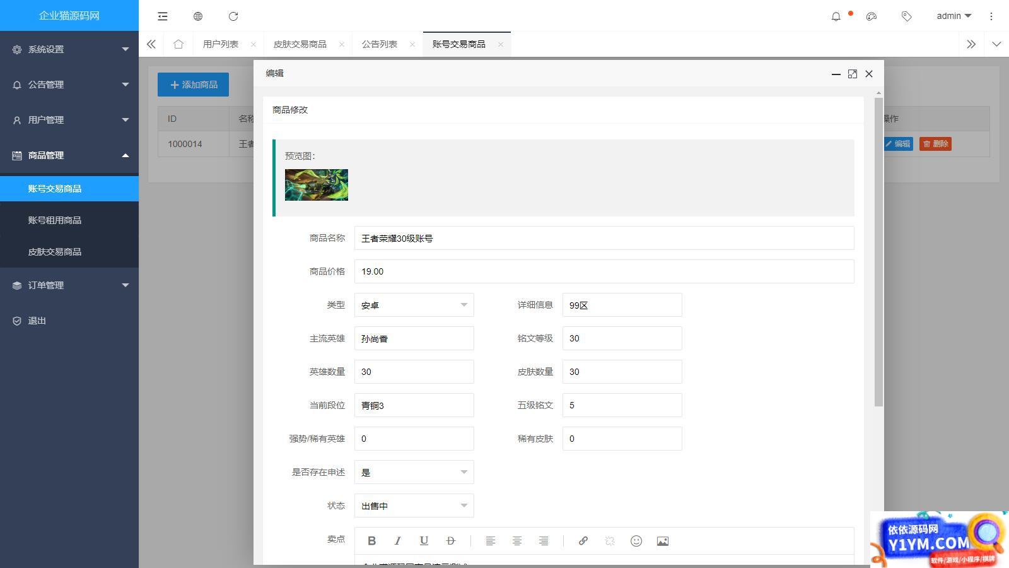
Task: Minimize the 编辑 dialog
Action: pyautogui.click(x=836, y=74)
